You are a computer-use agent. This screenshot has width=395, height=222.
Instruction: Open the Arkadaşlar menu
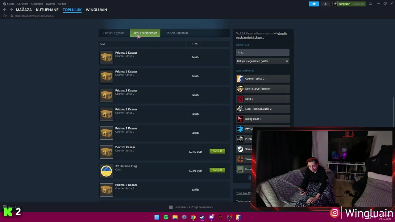click(37, 4)
